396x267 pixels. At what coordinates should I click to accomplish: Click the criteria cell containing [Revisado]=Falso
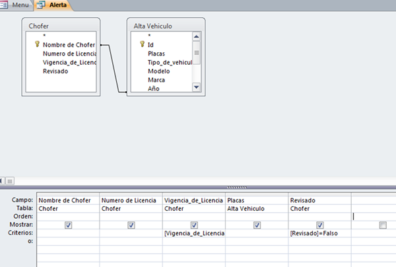pos(319,233)
